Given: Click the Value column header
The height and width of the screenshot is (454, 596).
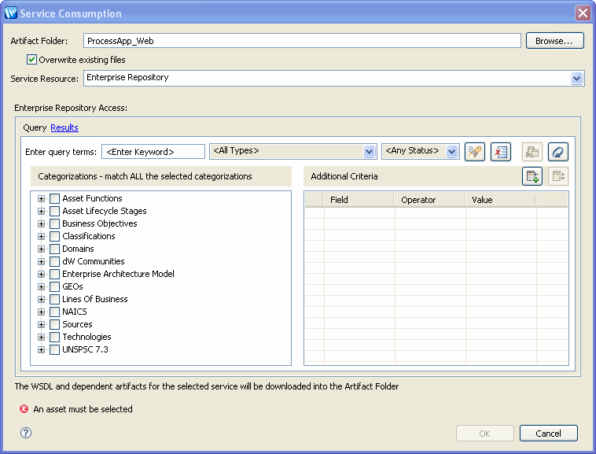Looking at the screenshot, I should pyautogui.click(x=500, y=200).
